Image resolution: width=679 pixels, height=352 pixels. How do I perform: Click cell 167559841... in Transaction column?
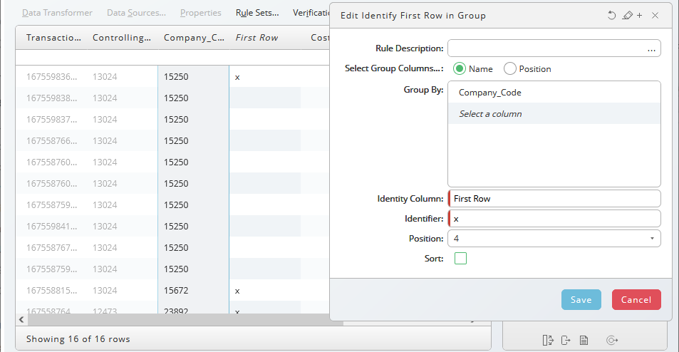51,227
